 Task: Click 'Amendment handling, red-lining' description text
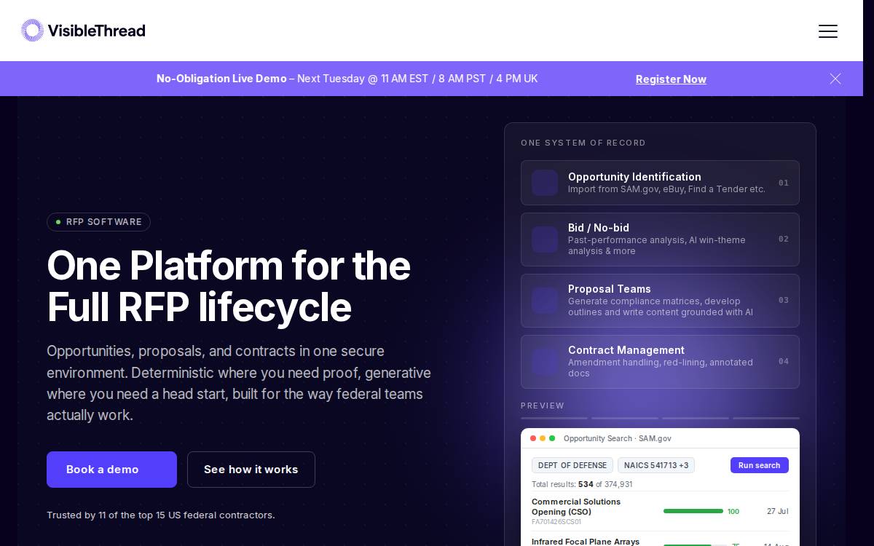click(x=661, y=368)
